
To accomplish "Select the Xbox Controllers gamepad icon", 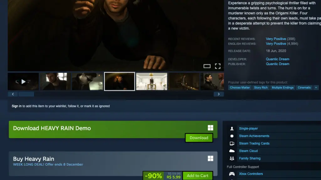I will (232, 174).
